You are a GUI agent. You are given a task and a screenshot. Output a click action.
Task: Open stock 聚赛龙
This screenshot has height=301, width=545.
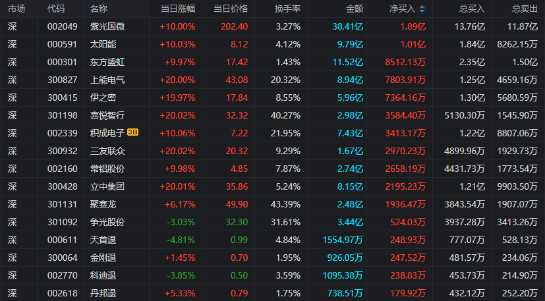[103, 204]
